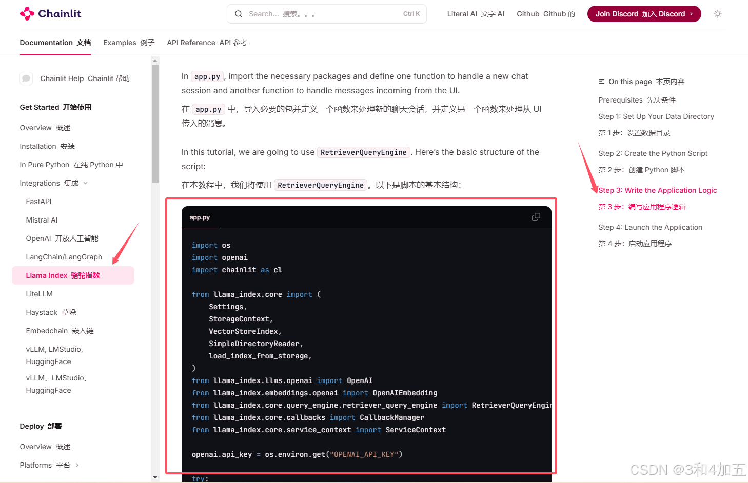The width and height of the screenshot is (748, 483).
Task: Open the Get Started Overview page
Action: (45, 128)
